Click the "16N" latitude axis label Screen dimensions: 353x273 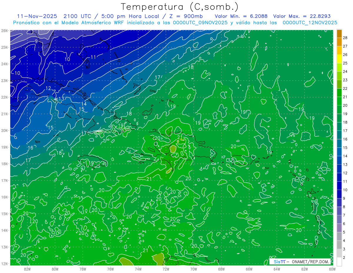4,197
